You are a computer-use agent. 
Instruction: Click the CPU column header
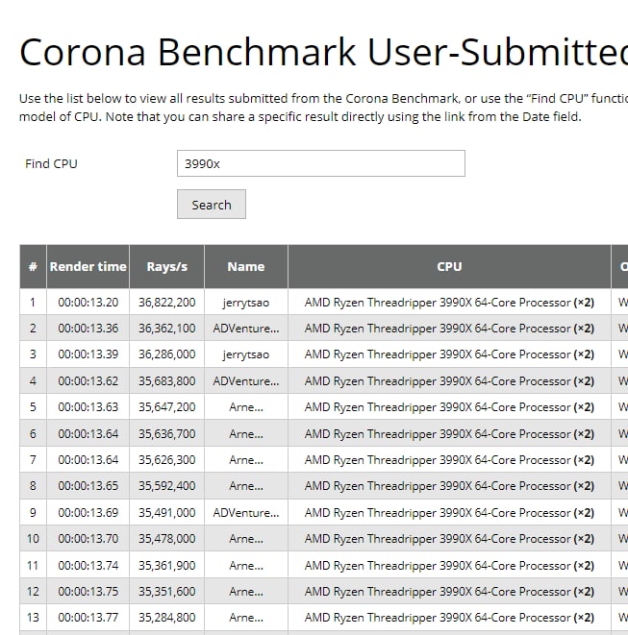(x=449, y=266)
